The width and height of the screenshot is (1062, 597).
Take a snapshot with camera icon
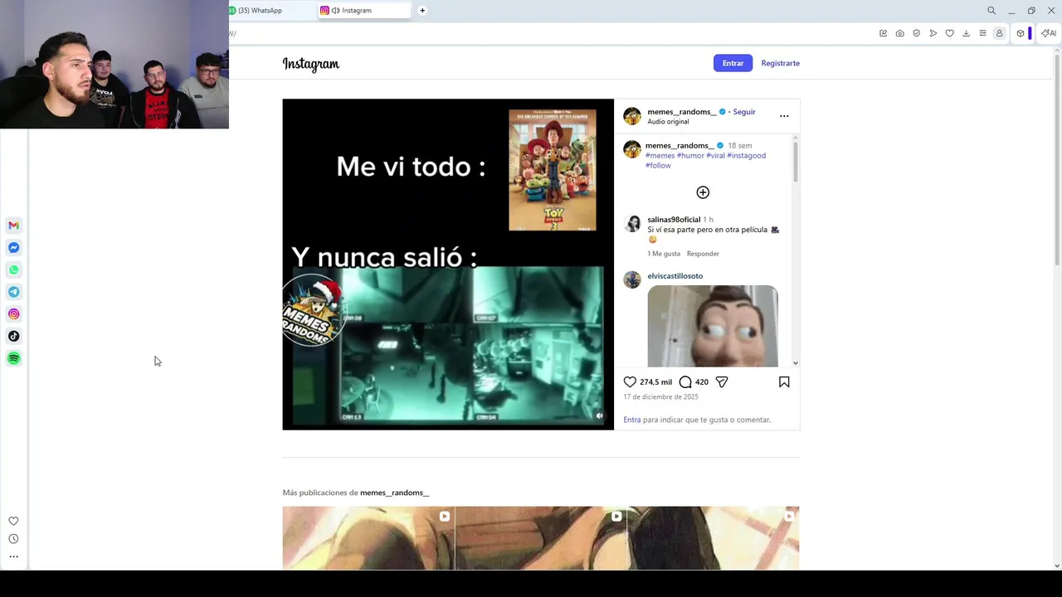pyautogui.click(x=899, y=33)
